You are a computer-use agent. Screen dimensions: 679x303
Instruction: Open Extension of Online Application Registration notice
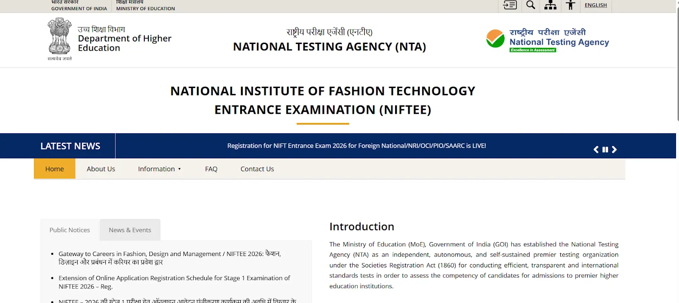[174, 282]
